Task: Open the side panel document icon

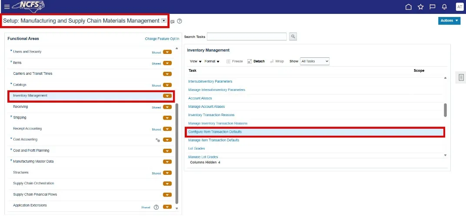Action: pyautogui.click(x=461, y=77)
